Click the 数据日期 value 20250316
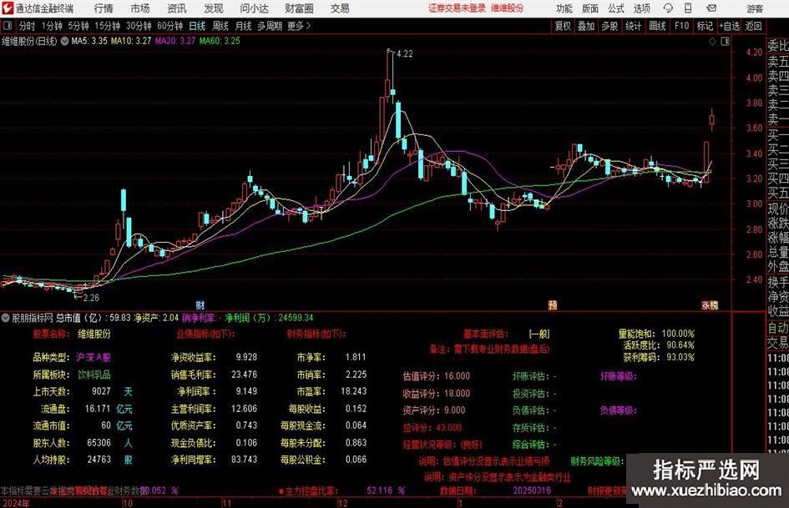The image size is (789, 508). point(532,490)
